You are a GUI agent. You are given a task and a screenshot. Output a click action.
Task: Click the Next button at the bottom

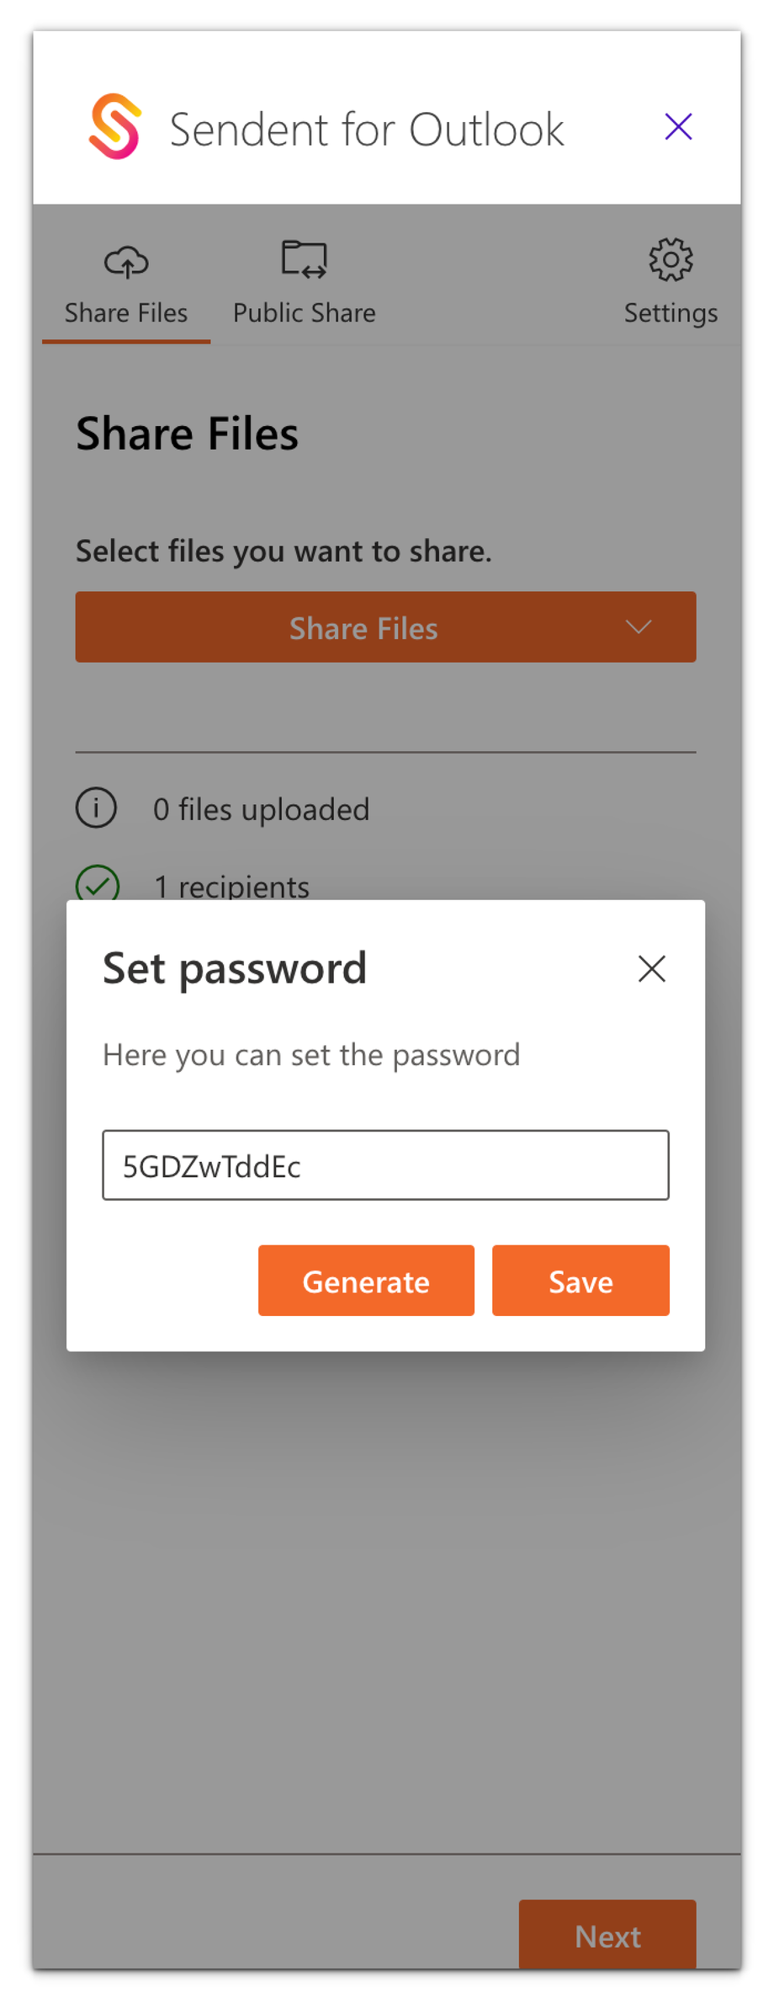tap(607, 1936)
